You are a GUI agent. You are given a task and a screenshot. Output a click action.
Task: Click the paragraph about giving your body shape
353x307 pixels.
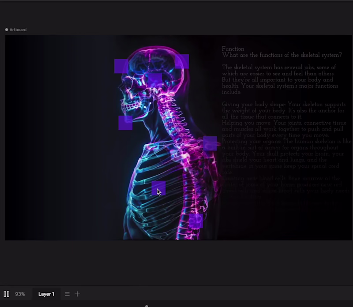[x=282, y=110]
